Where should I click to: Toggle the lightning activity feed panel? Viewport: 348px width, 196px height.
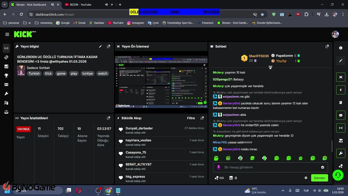coord(341,90)
